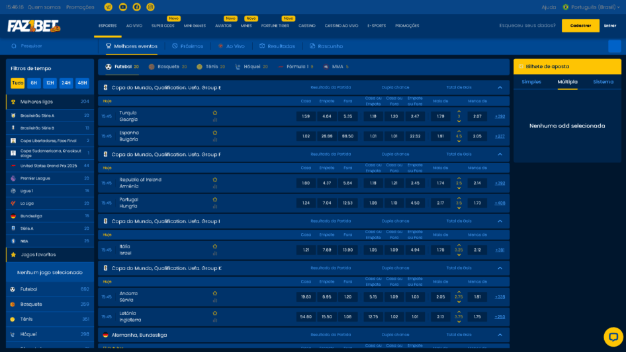Open Aviator in the top navigation
Viewport: 626px width, 352px height.
pyautogui.click(x=223, y=26)
